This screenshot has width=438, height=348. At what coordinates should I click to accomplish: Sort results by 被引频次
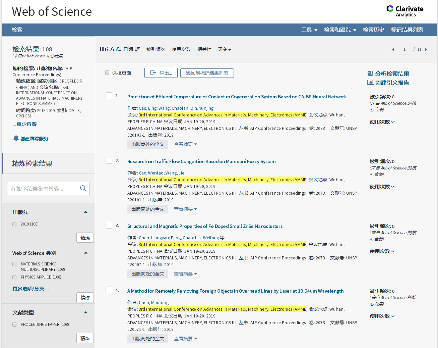pyautogui.click(x=156, y=49)
